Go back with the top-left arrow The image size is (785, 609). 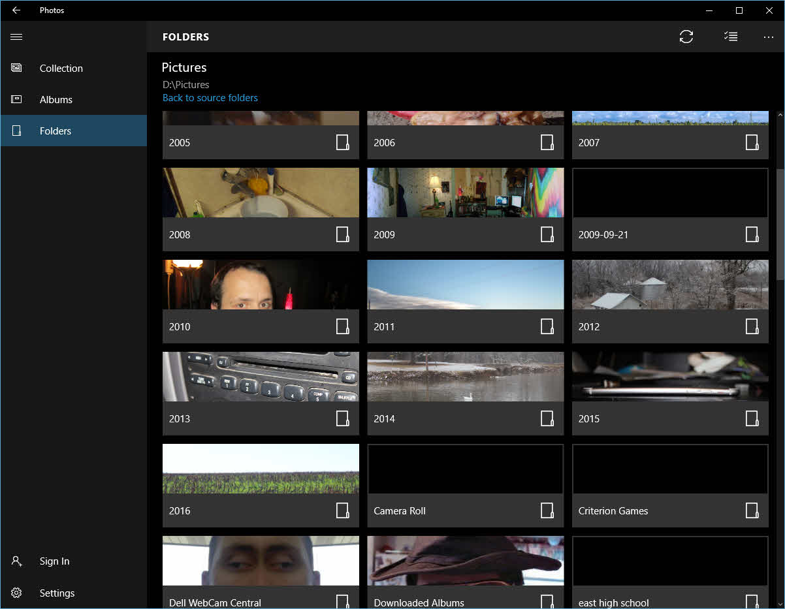[x=16, y=10]
